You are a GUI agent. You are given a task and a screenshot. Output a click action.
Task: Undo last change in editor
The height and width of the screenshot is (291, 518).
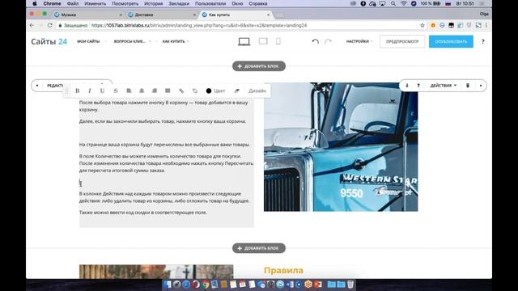tap(315, 41)
